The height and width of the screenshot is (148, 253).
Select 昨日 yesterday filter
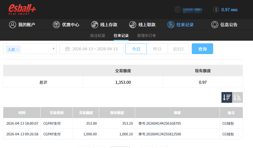click(157, 49)
